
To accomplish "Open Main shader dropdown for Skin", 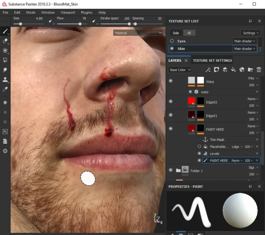I will [x=244, y=49].
